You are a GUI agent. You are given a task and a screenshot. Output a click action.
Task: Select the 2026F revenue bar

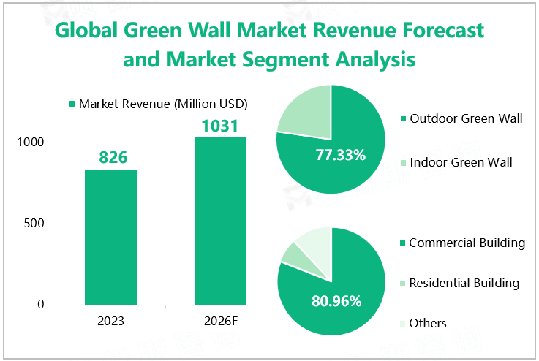pyautogui.click(x=220, y=221)
